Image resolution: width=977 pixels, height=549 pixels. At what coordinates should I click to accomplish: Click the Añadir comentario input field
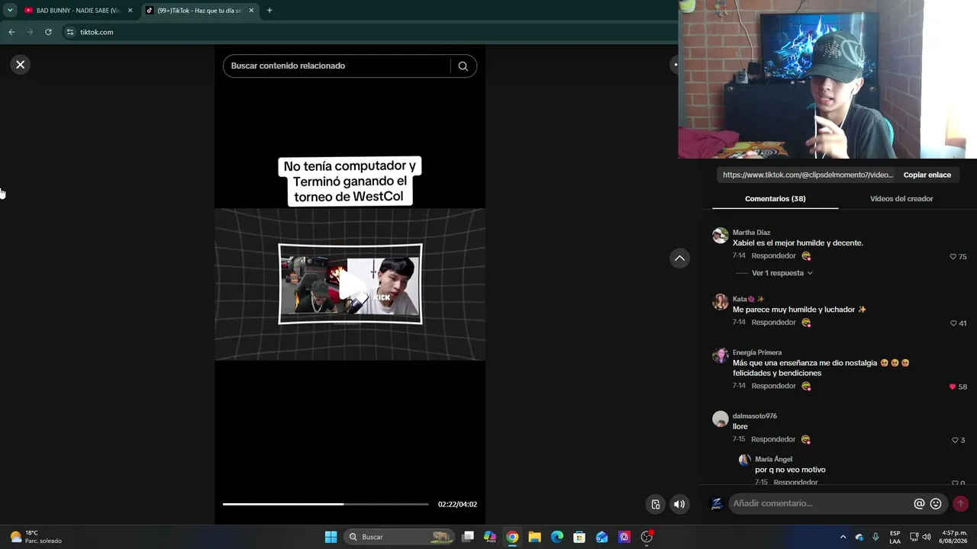point(821,503)
